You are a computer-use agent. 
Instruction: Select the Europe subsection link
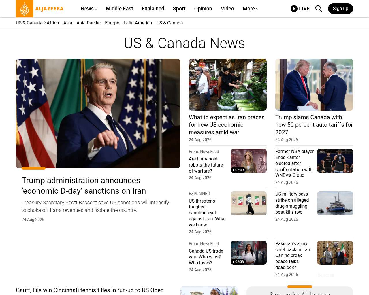click(112, 23)
